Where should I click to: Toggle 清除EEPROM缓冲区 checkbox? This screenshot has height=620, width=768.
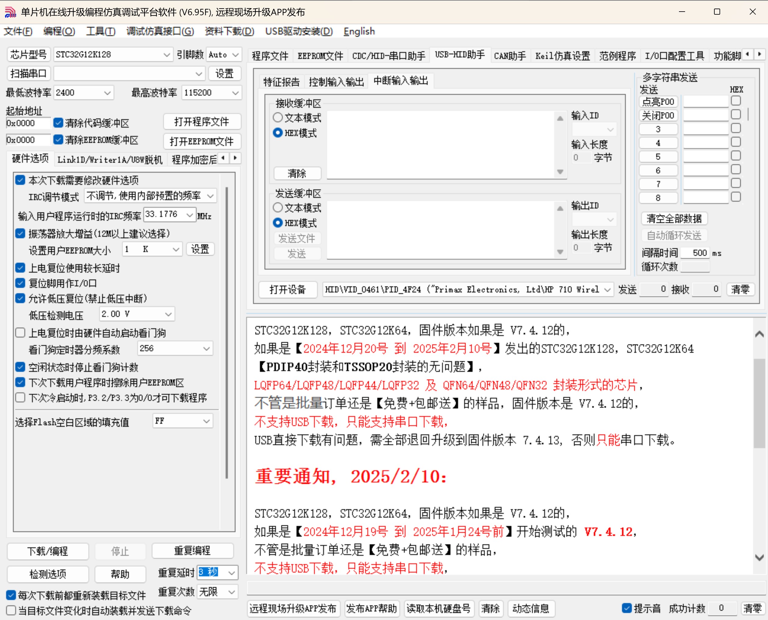coord(58,140)
